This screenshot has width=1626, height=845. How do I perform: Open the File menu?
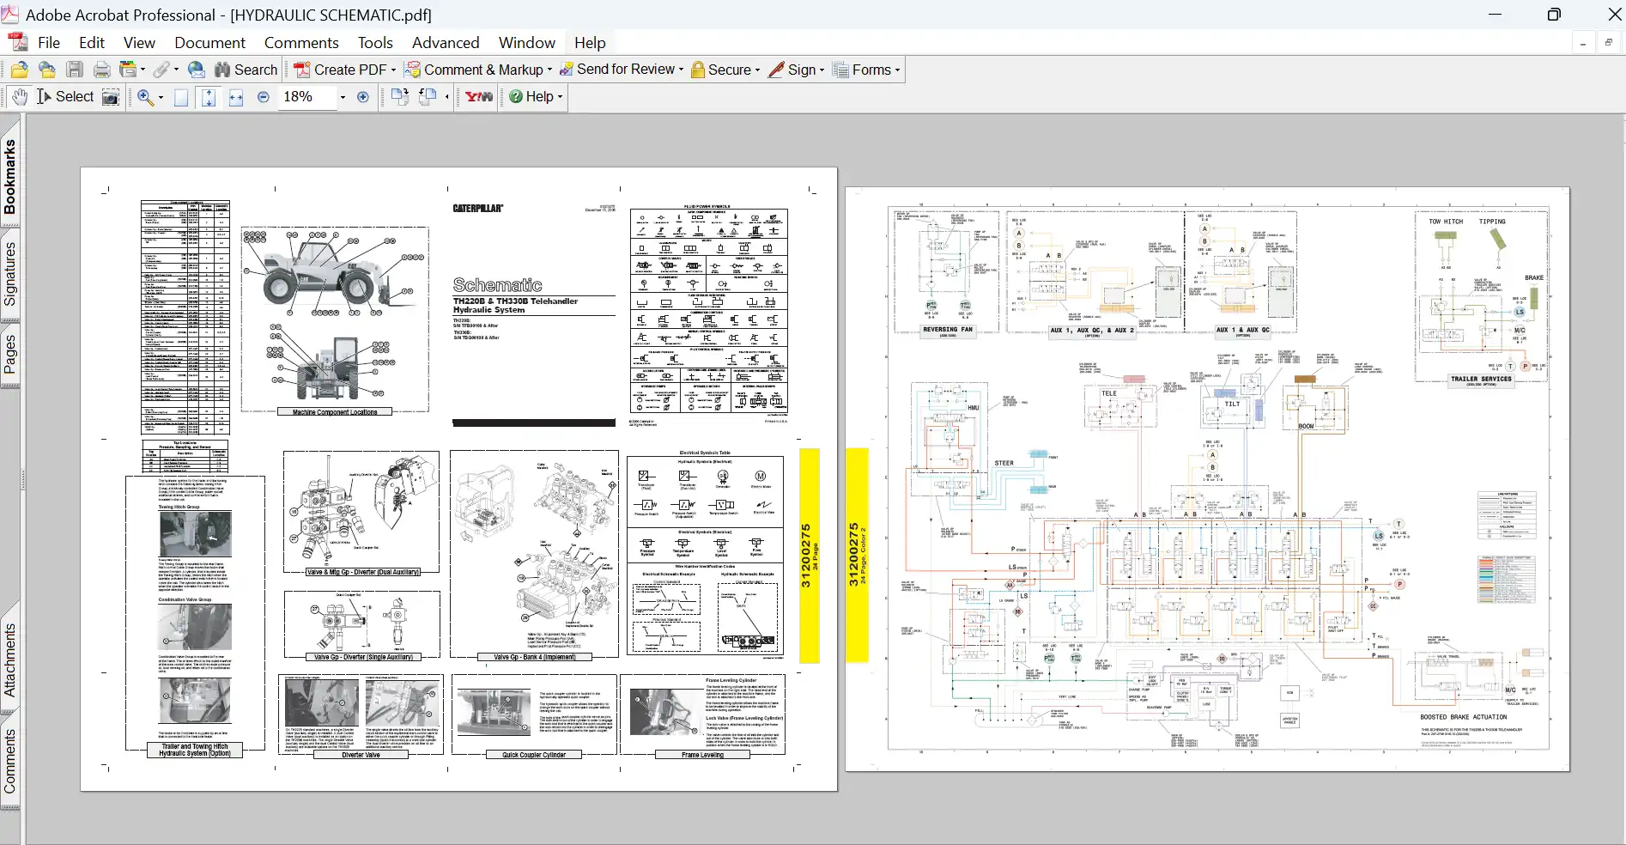tap(49, 43)
